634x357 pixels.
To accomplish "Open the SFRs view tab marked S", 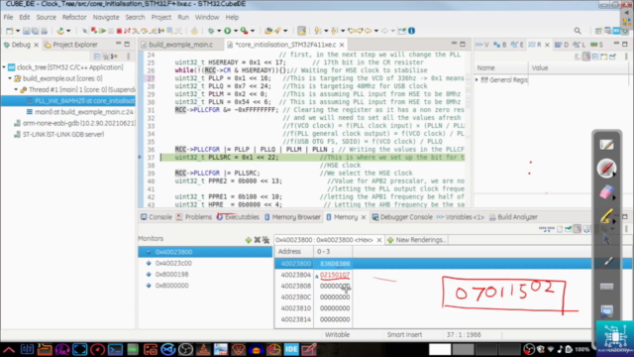I will (x=596, y=45).
